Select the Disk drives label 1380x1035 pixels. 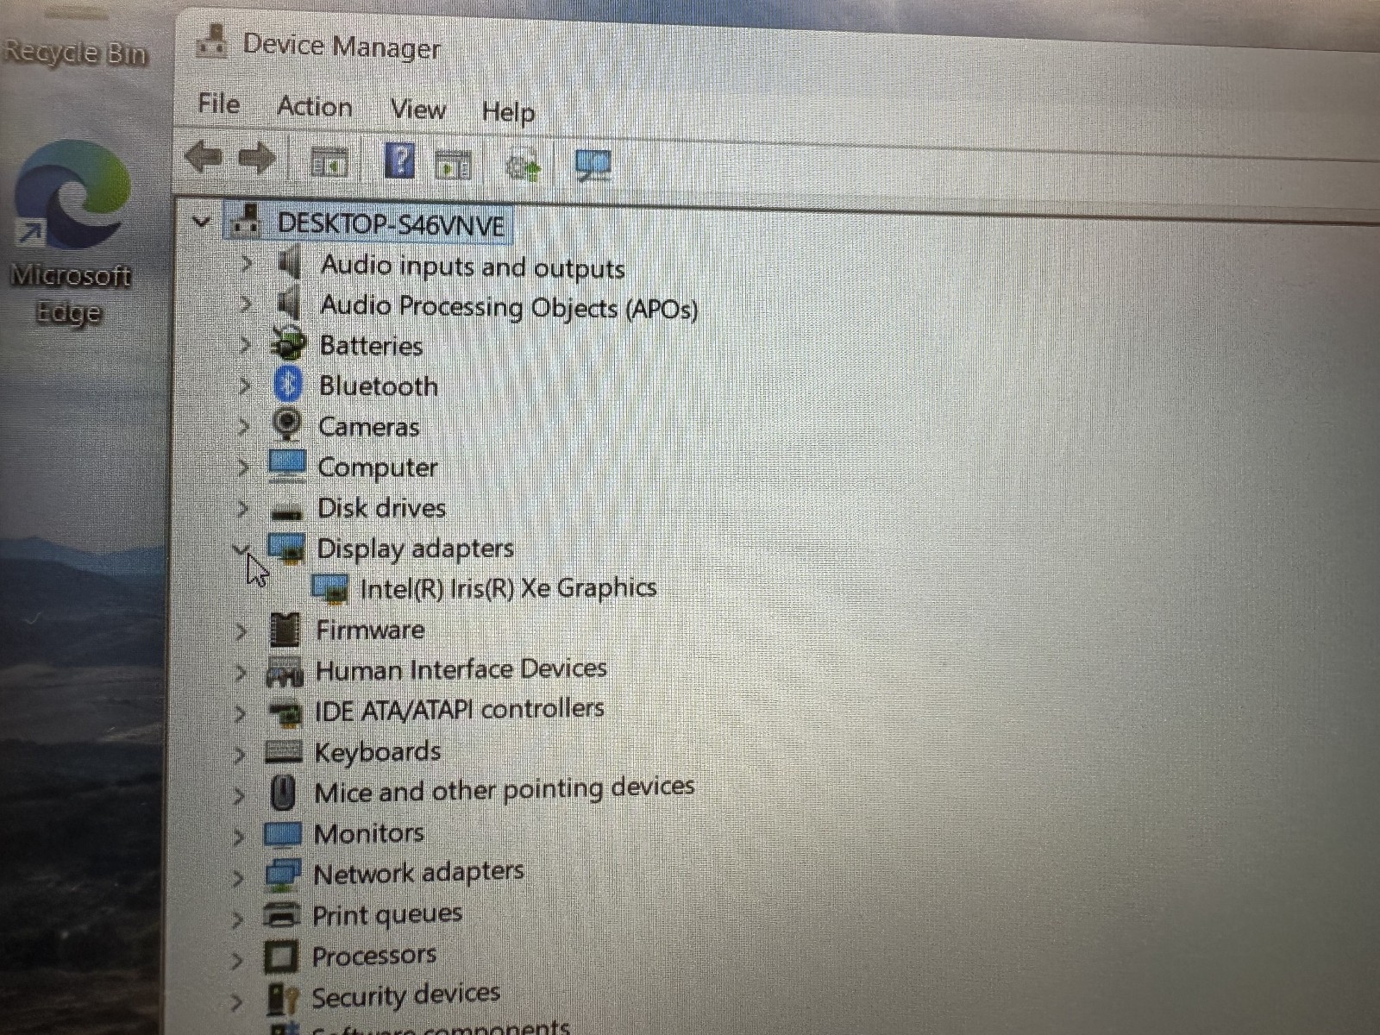tap(382, 508)
